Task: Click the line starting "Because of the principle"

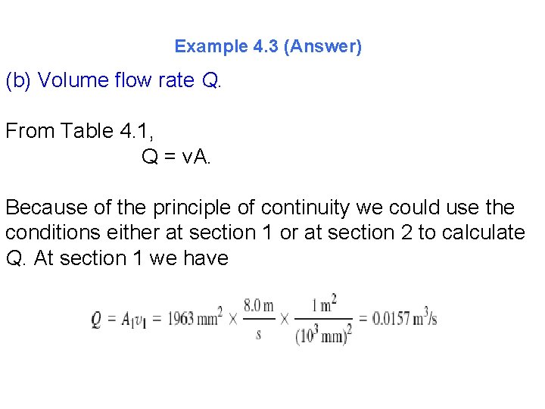Action: click(x=260, y=208)
